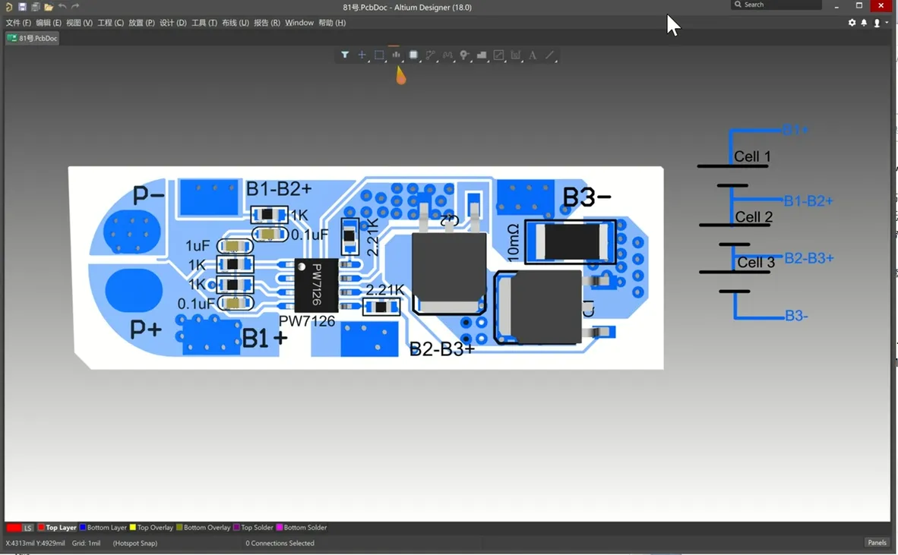The image size is (898, 555).
Task: Open the user account icon
Action: pos(877,23)
